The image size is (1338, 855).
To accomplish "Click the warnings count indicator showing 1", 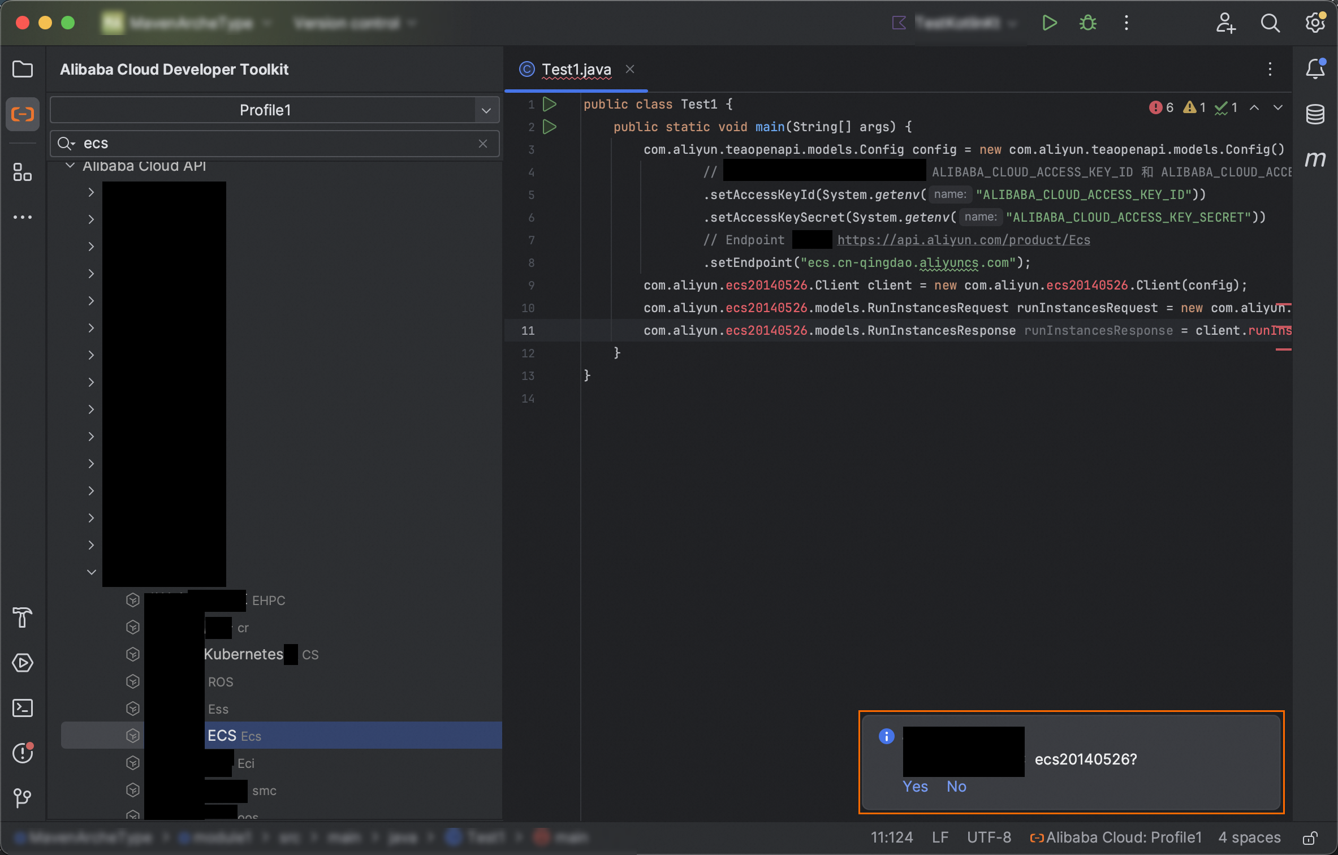I will coord(1194,107).
